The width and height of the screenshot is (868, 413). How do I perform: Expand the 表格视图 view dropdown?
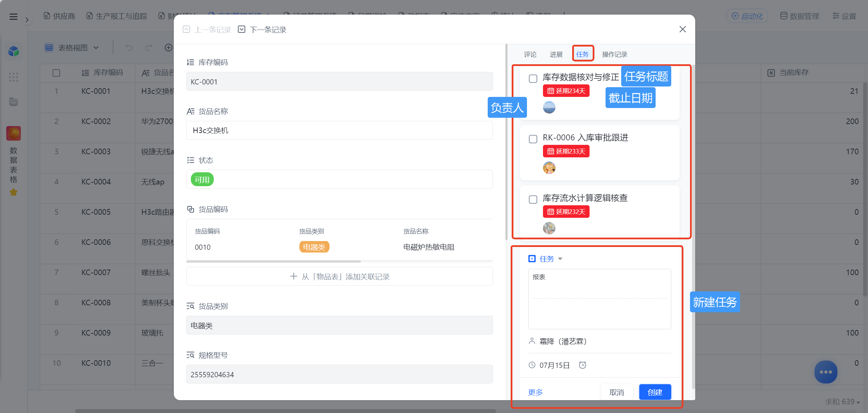point(72,48)
